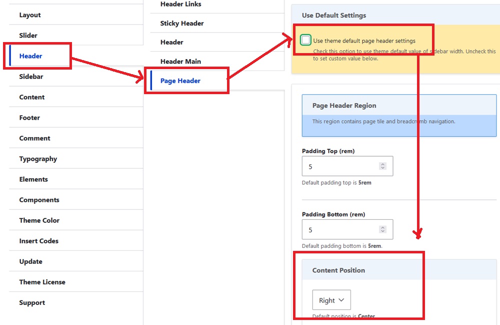Click the Padding Bottom stepper arrows

point(382,229)
